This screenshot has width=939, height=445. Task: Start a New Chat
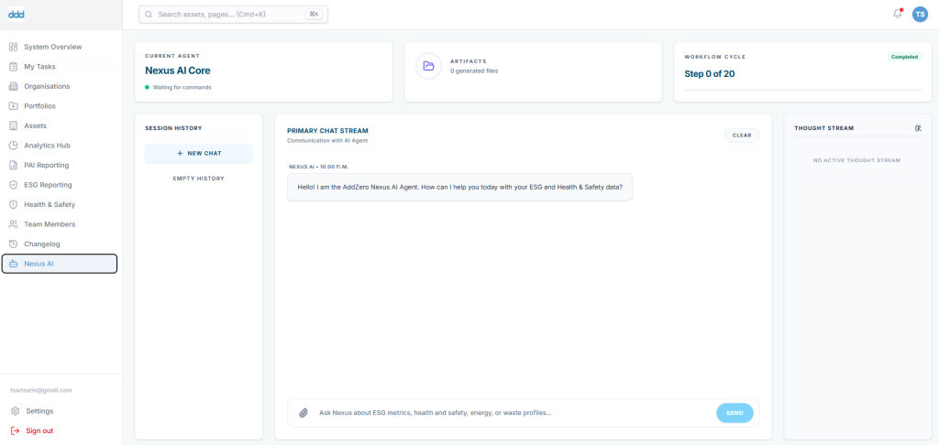(199, 154)
